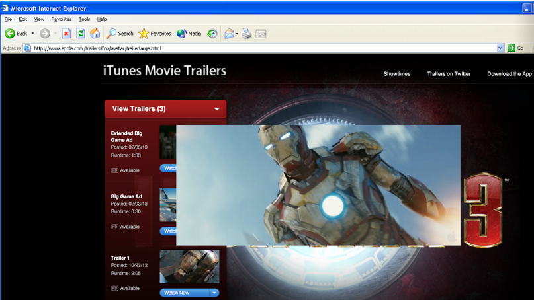
Task: Open the Showtimes link
Action: tap(397, 74)
